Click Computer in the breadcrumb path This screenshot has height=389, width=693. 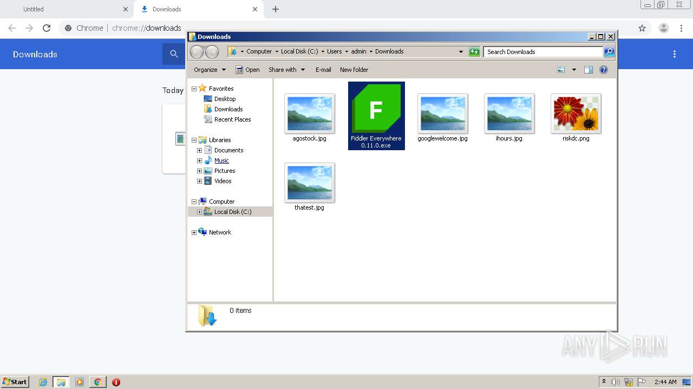click(259, 52)
